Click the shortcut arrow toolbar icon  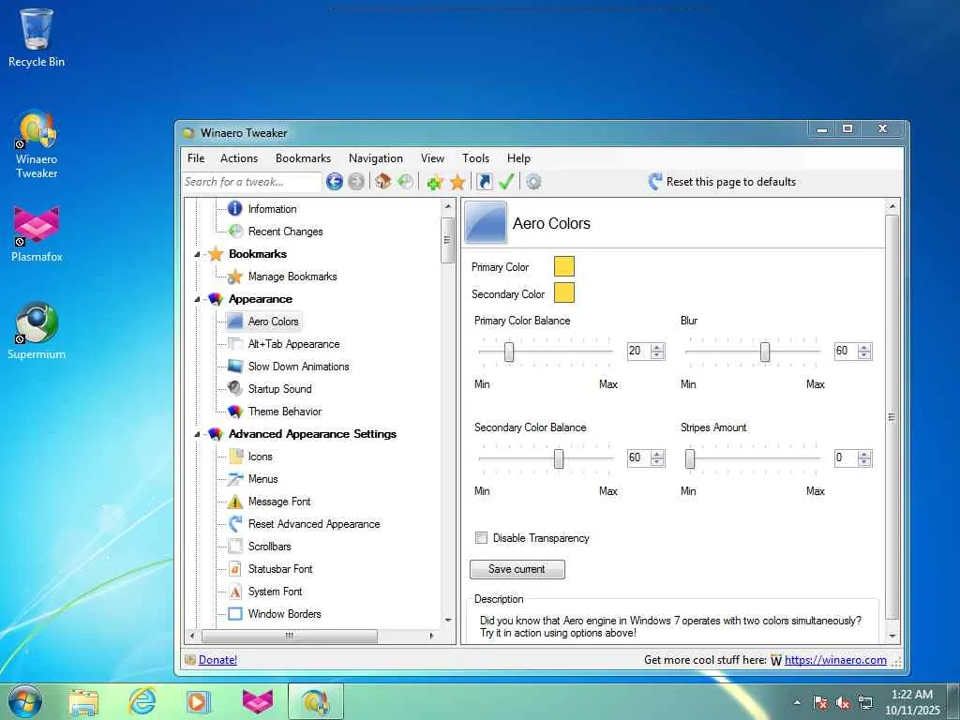click(x=484, y=182)
